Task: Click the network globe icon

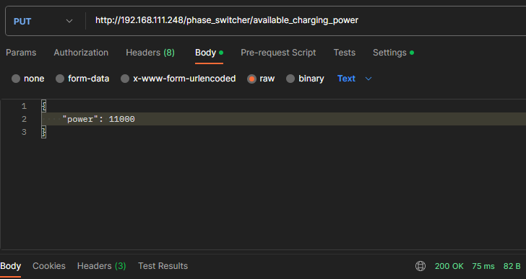Action: pos(421,266)
